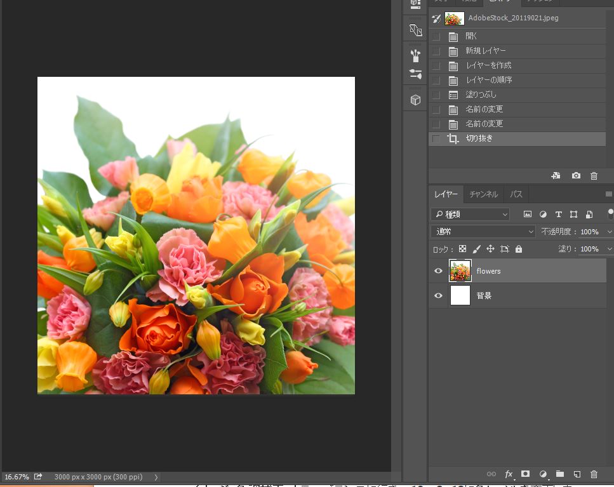614x487 pixels.
Task: Click the AdobeStock snapshot thumbnail in History
Action: pyautogui.click(x=454, y=18)
